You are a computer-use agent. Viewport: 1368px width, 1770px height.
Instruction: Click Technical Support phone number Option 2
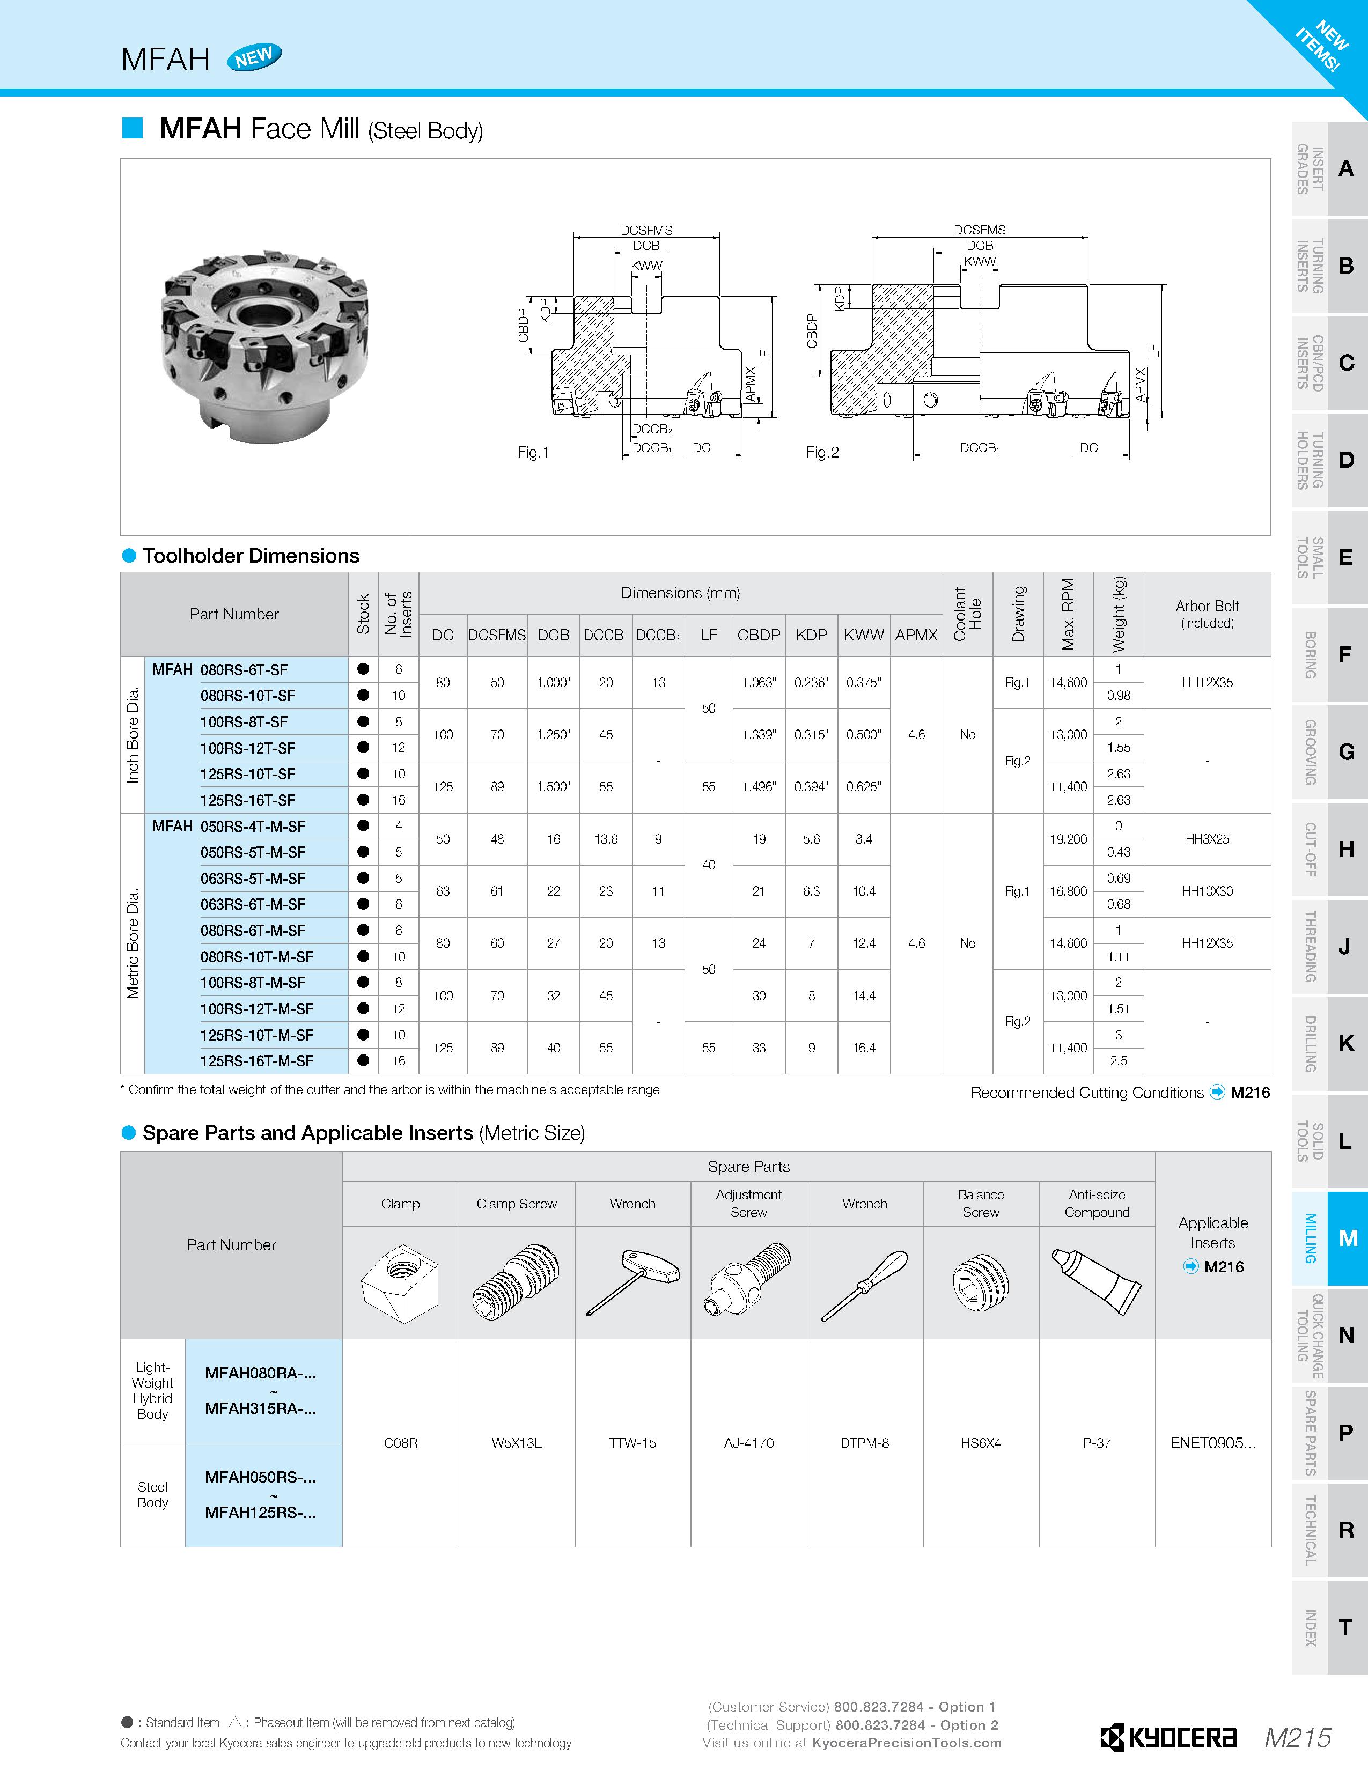coord(917,1725)
